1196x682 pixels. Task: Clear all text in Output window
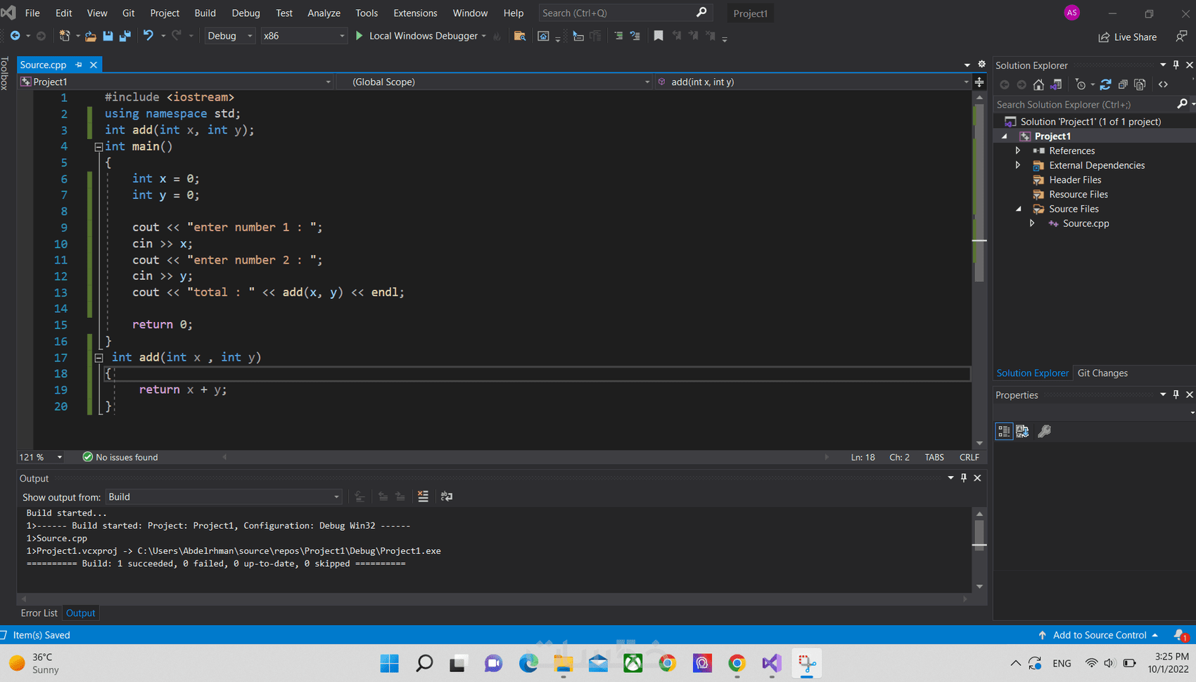[423, 496]
